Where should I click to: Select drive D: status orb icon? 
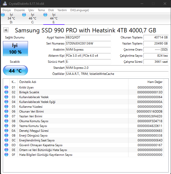tap(3, 15)
